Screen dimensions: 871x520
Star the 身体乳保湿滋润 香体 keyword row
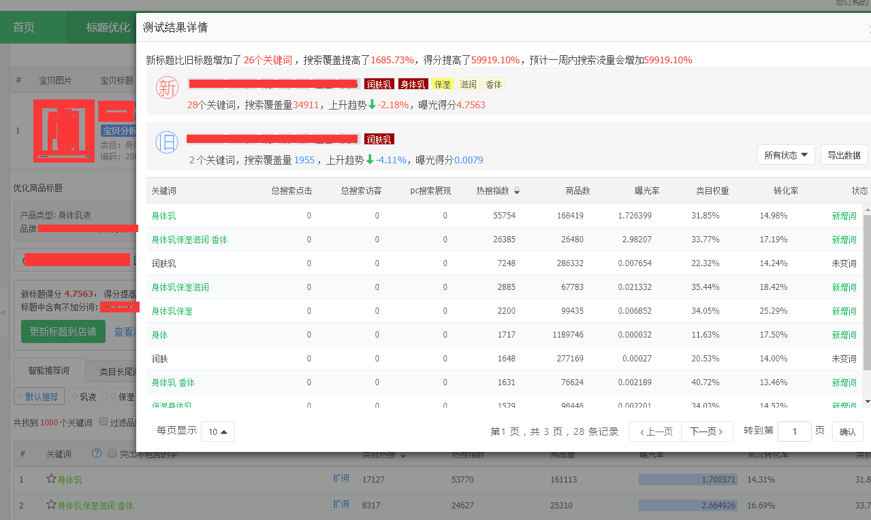(x=51, y=505)
